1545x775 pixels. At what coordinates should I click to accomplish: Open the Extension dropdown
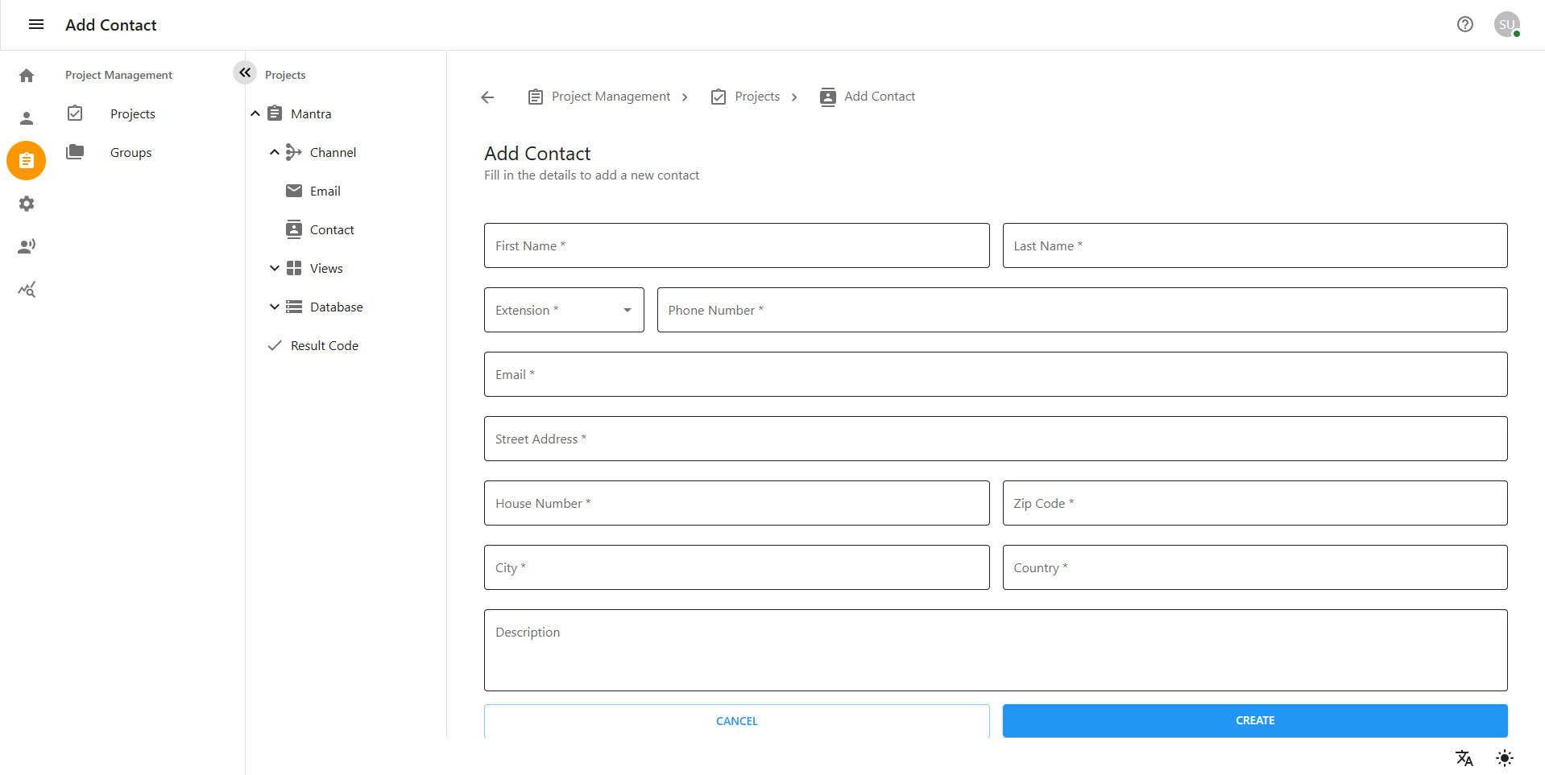click(x=627, y=309)
